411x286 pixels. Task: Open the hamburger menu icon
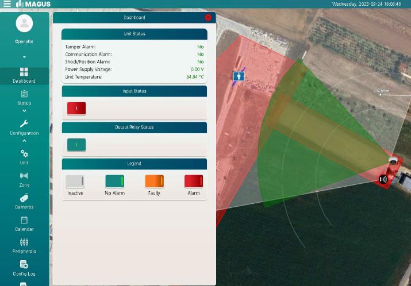coord(7,4)
